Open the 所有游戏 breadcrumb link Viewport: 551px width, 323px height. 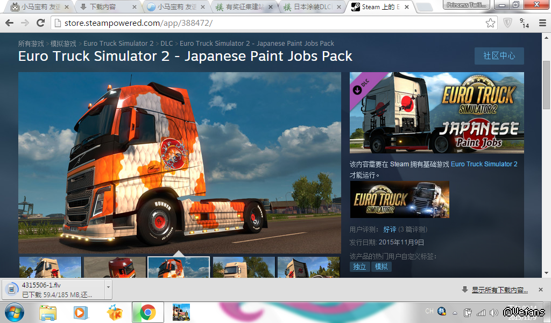(x=31, y=44)
